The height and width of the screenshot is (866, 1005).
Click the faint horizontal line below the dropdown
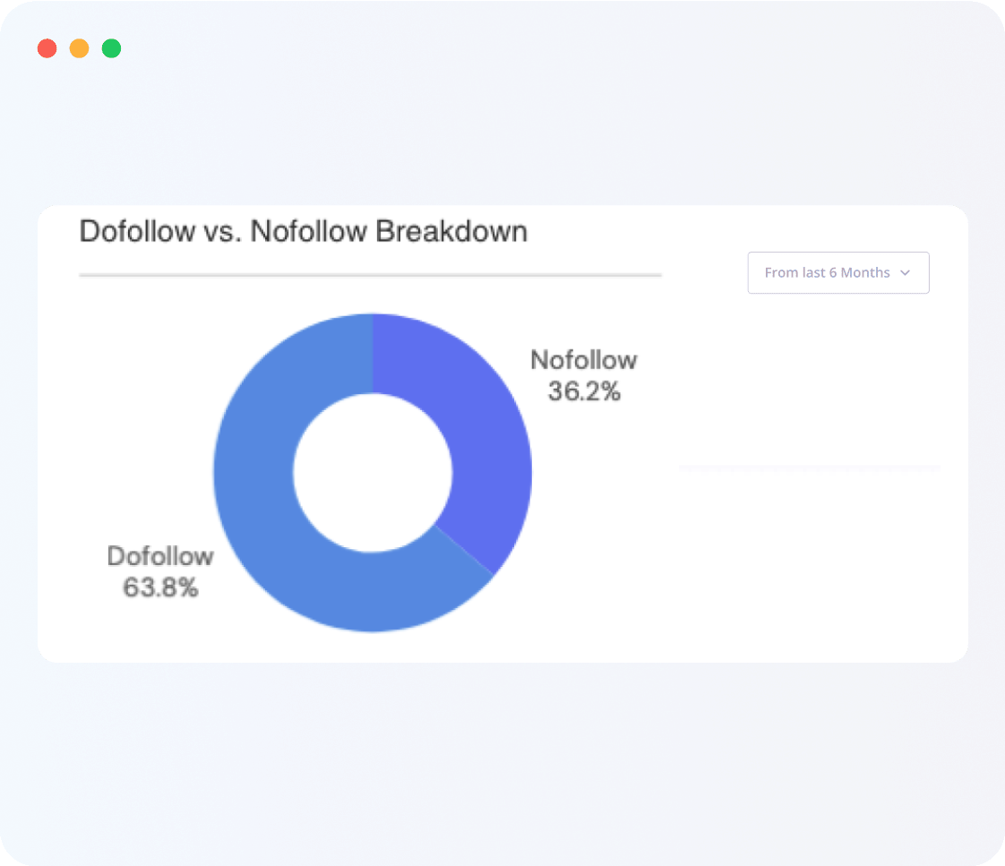point(809,467)
